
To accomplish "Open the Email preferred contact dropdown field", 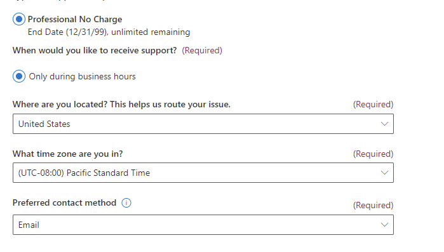I will coord(203,225).
